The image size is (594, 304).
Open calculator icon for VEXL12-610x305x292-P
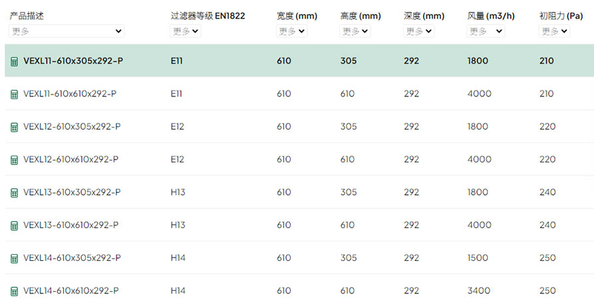pos(14,127)
